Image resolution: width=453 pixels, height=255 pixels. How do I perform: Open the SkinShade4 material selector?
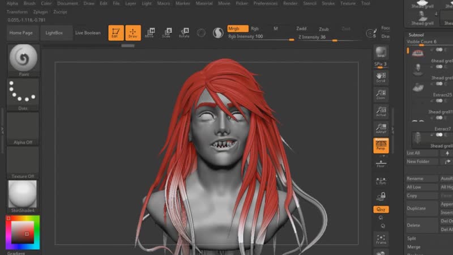pyautogui.click(x=23, y=197)
